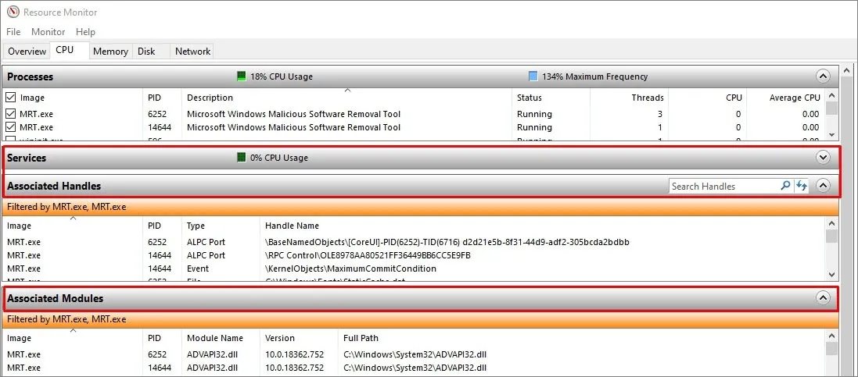Open the Monitor menu

tap(48, 32)
